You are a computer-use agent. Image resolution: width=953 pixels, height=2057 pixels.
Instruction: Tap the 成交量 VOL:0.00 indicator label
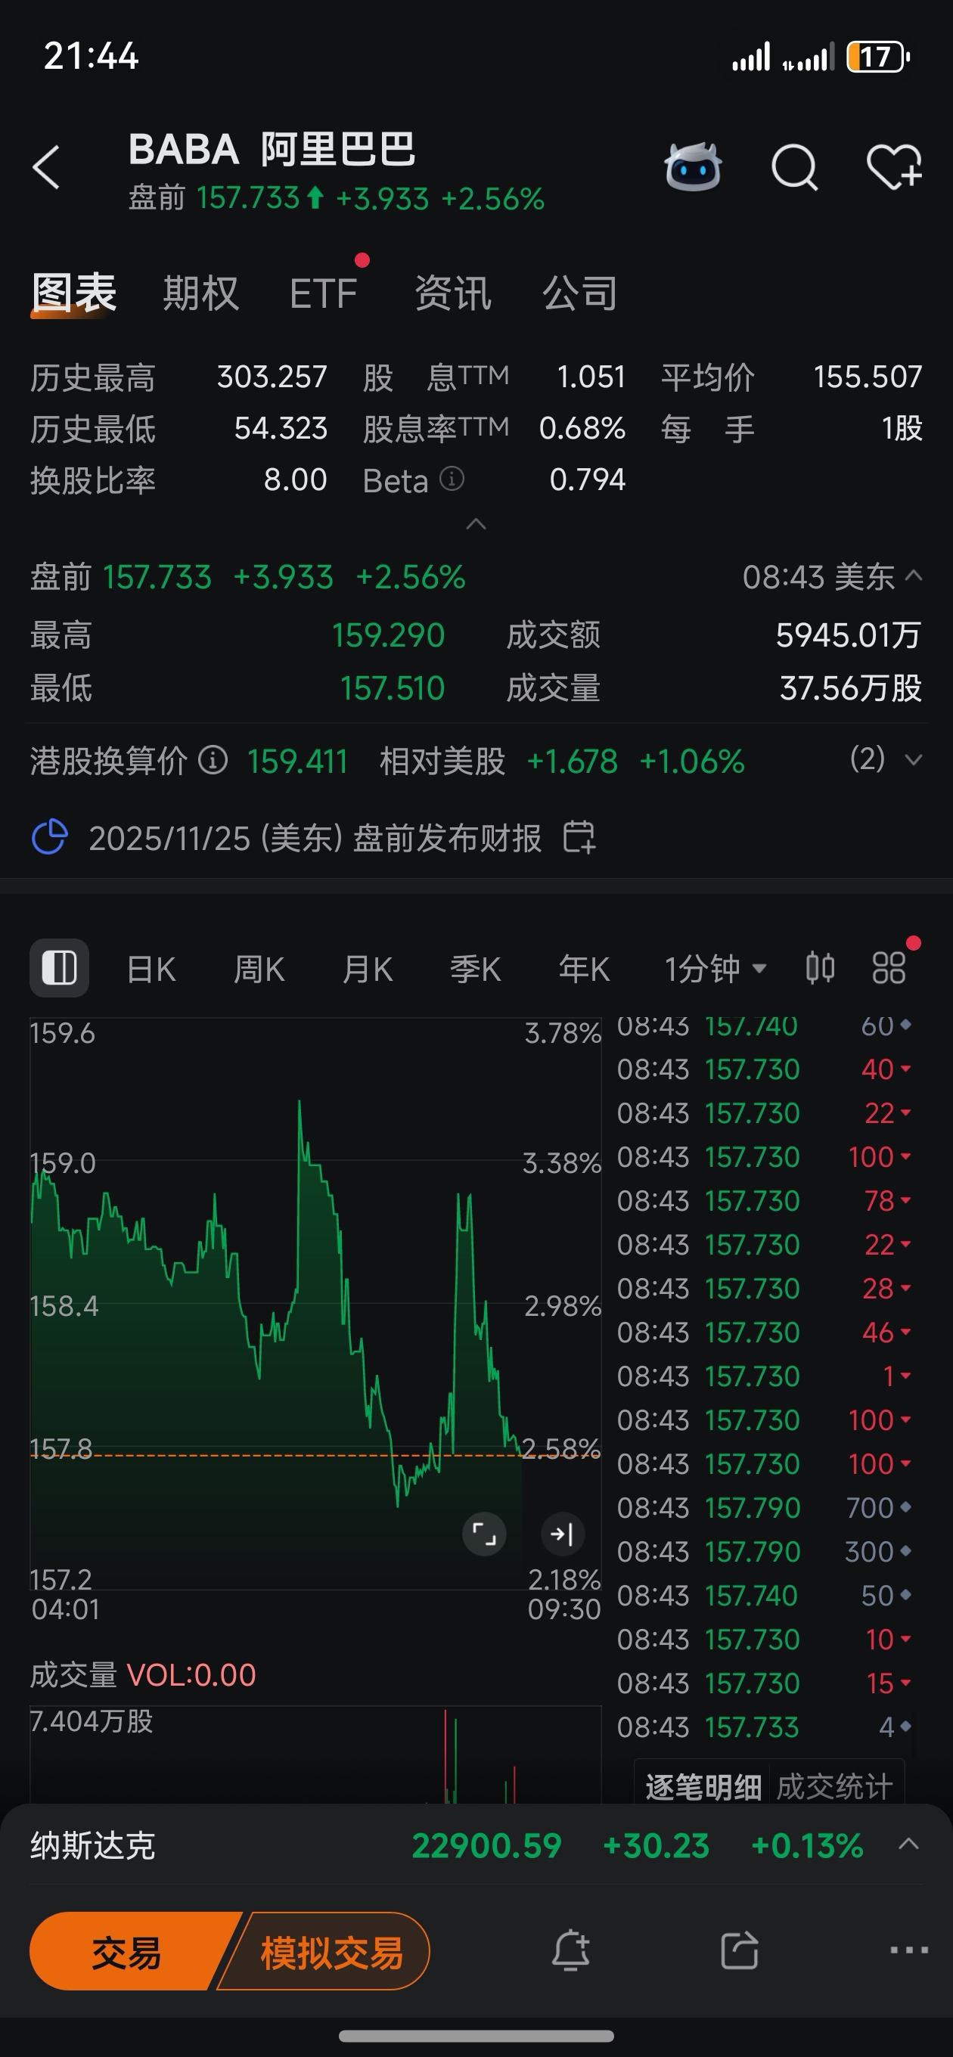pyautogui.click(x=143, y=1674)
